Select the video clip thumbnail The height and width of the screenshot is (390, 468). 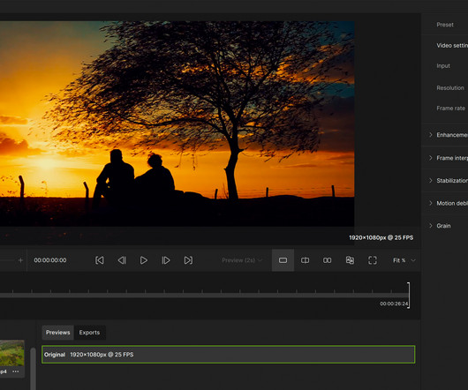(12, 353)
